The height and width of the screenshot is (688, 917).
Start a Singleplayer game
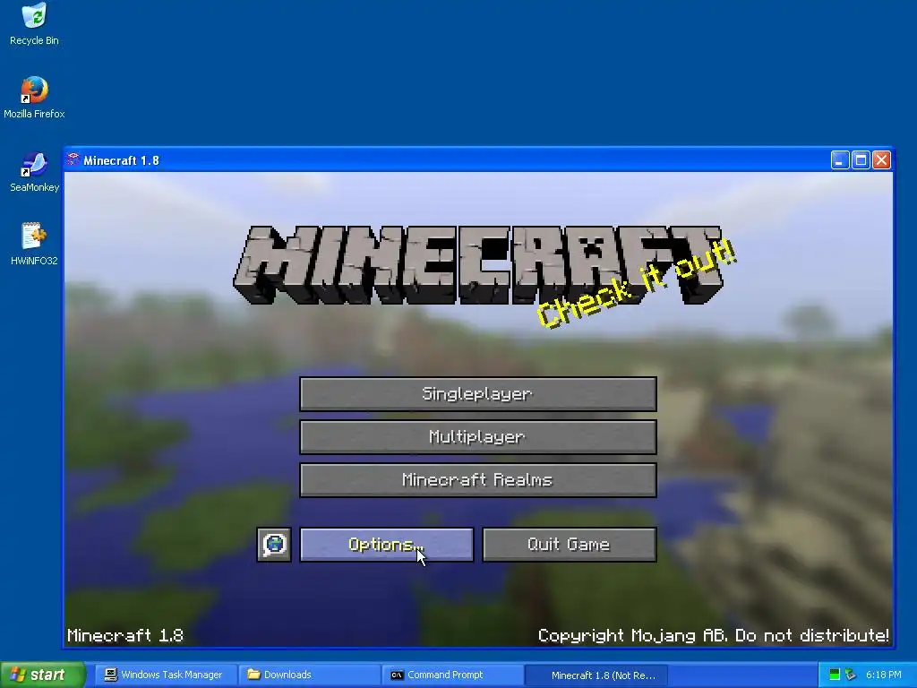[478, 394]
